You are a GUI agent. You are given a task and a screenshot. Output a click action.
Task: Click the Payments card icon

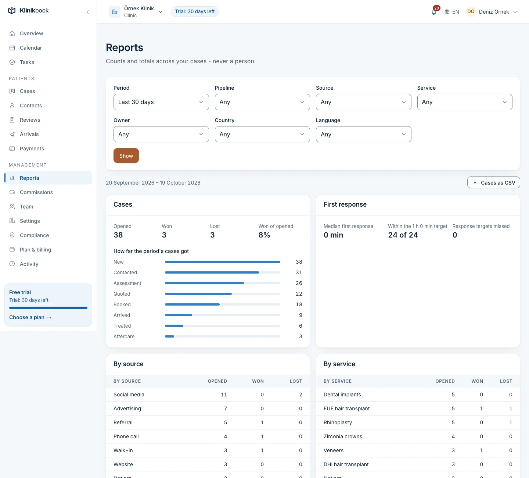12,149
